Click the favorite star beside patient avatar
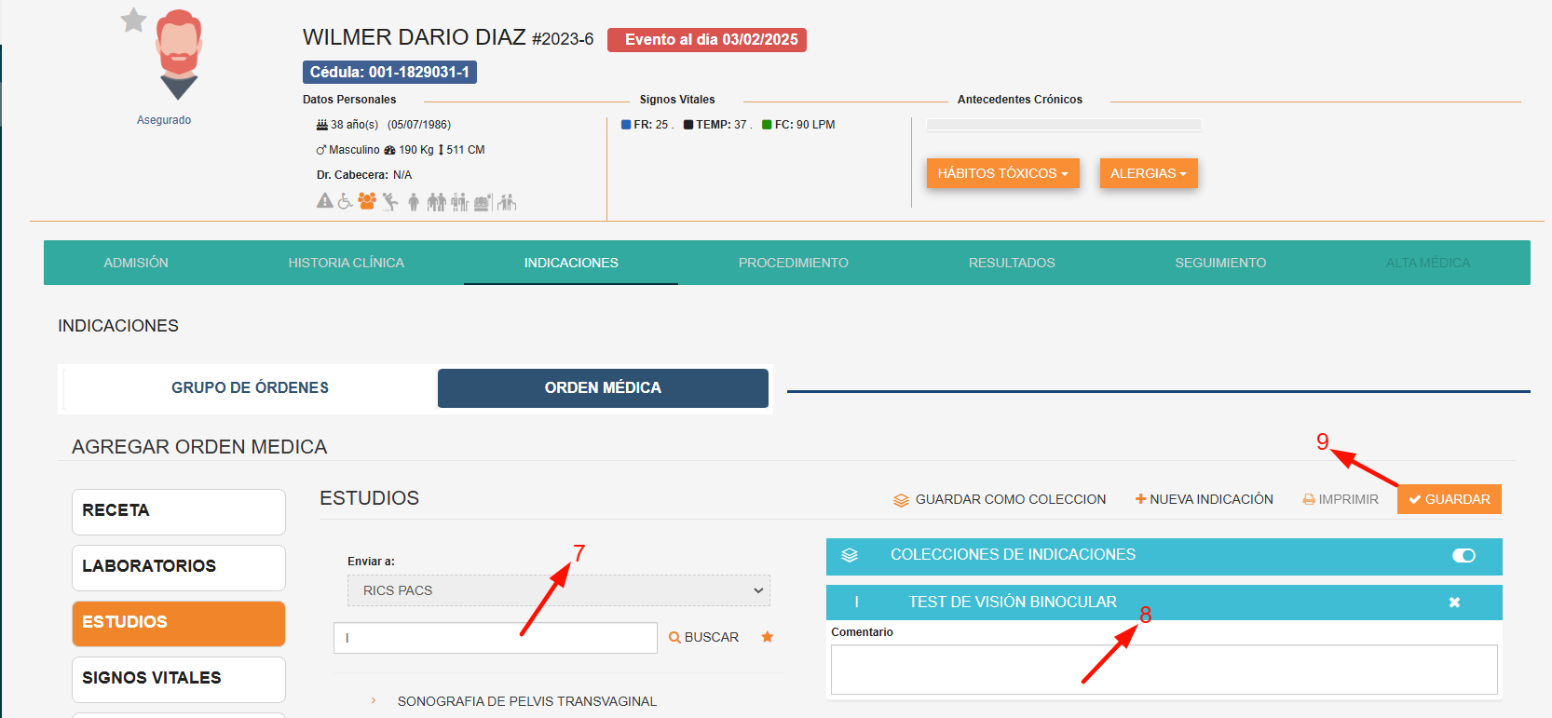1552x718 pixels. click(134, 20)
